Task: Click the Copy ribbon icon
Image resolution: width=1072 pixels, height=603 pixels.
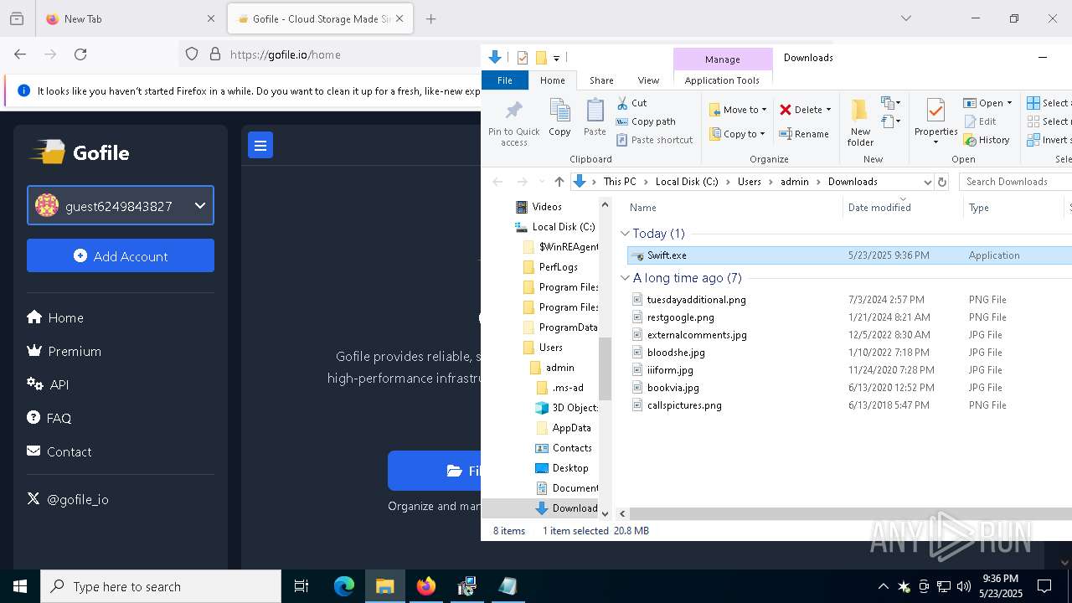Action: (x=559, y=117)
